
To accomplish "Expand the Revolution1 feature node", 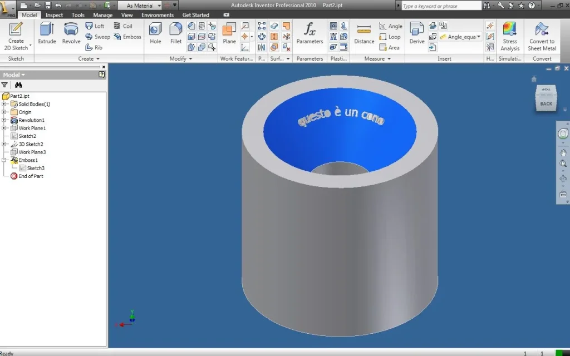I will (4, 120).
